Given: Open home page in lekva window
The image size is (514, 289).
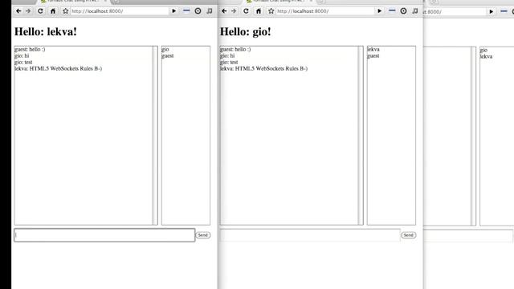Looking at the screenshot, I should [x=53, y=11].
